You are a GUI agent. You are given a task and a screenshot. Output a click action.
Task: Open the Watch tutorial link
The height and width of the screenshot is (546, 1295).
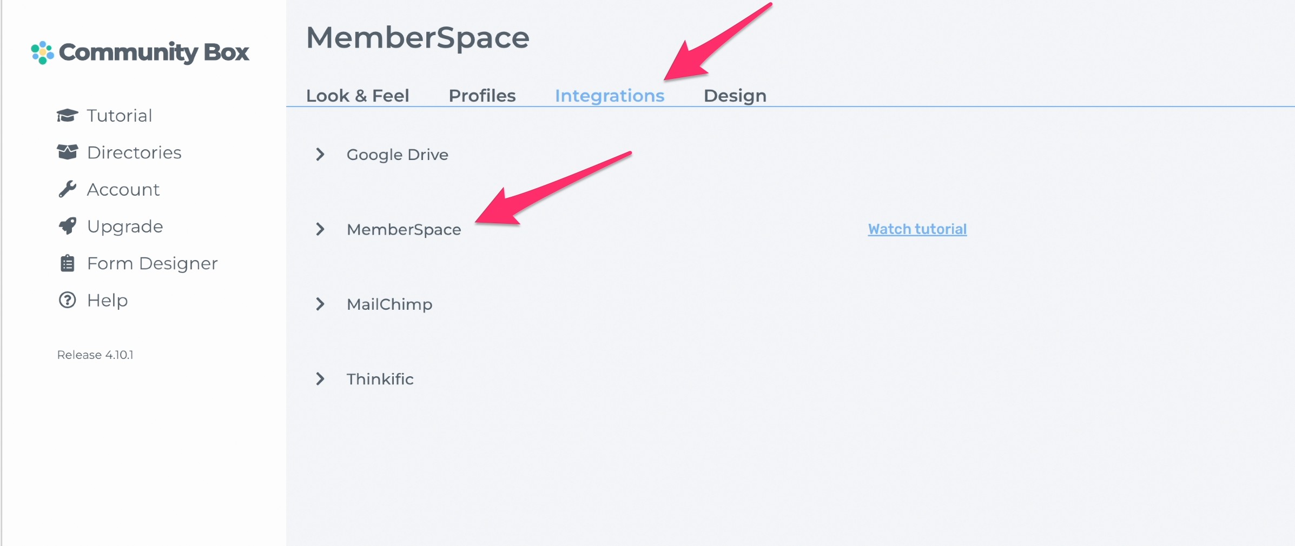[x=916, y=229]
